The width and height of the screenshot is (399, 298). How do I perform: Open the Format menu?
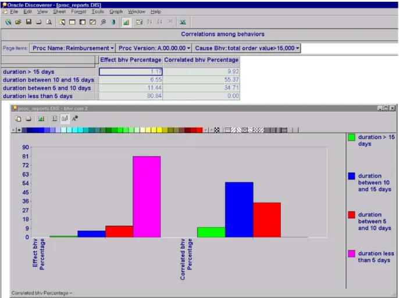point(79,12)
